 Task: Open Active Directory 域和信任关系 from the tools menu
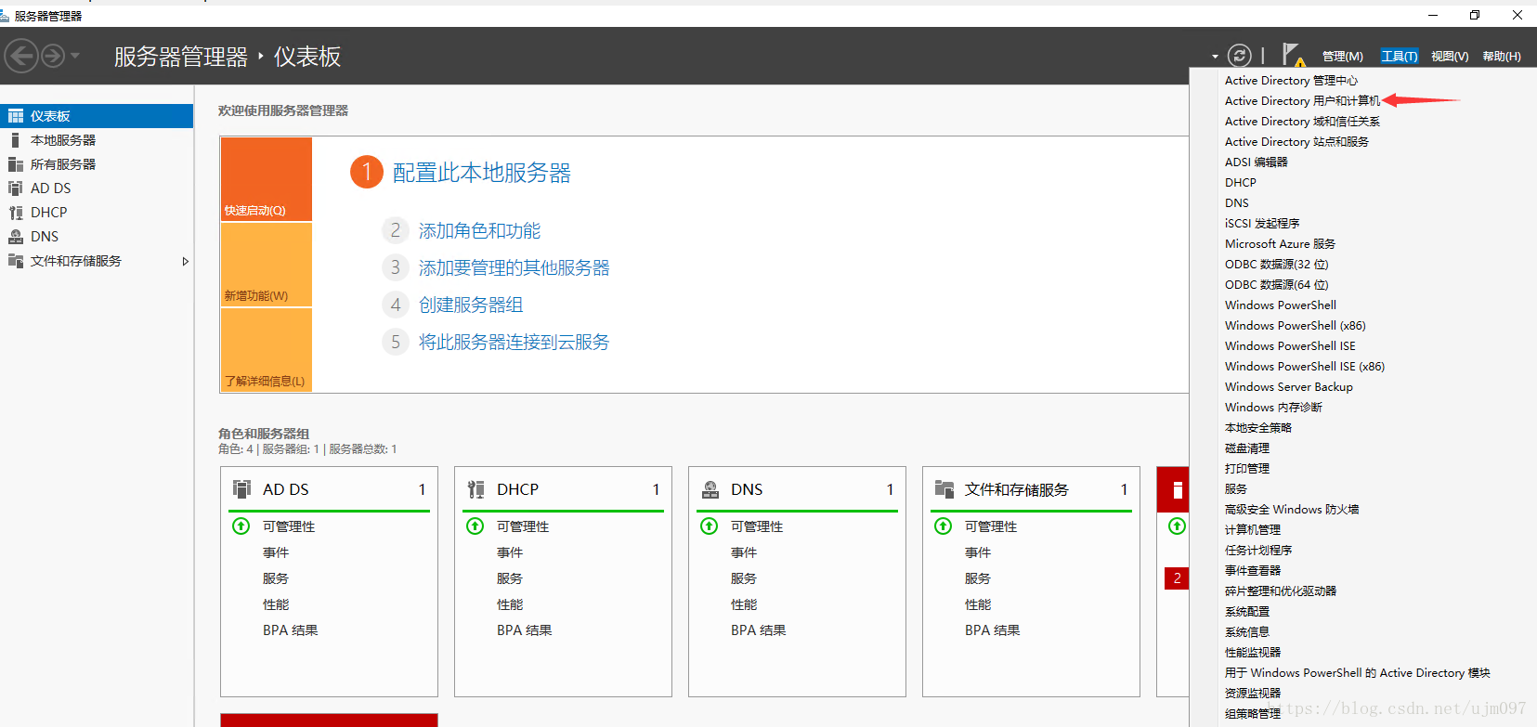pyautogui.click(x=1302, y=122)
